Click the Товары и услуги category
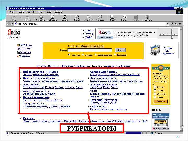Screen dimensions: 188x141 tap(33, 104)
